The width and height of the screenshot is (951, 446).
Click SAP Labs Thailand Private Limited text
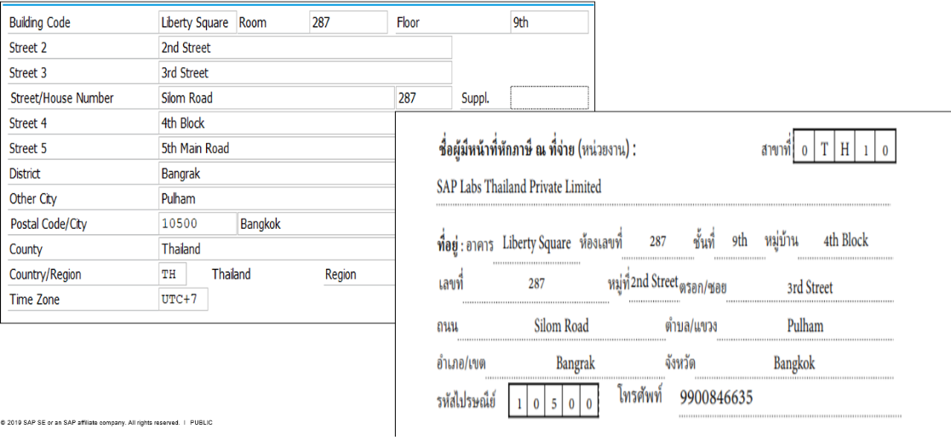(518, 186)
